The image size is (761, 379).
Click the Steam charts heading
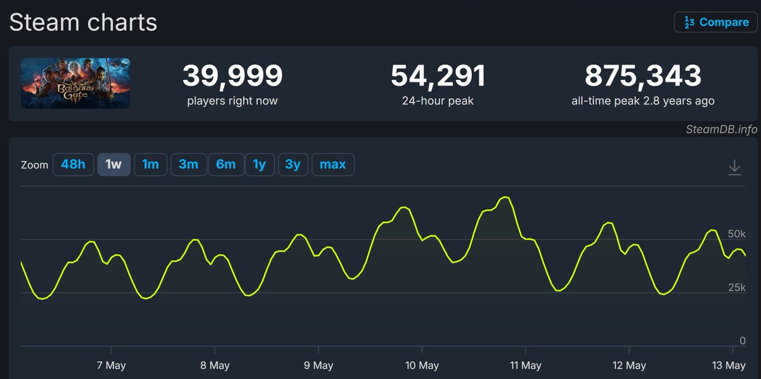click(x=83, y=22)
